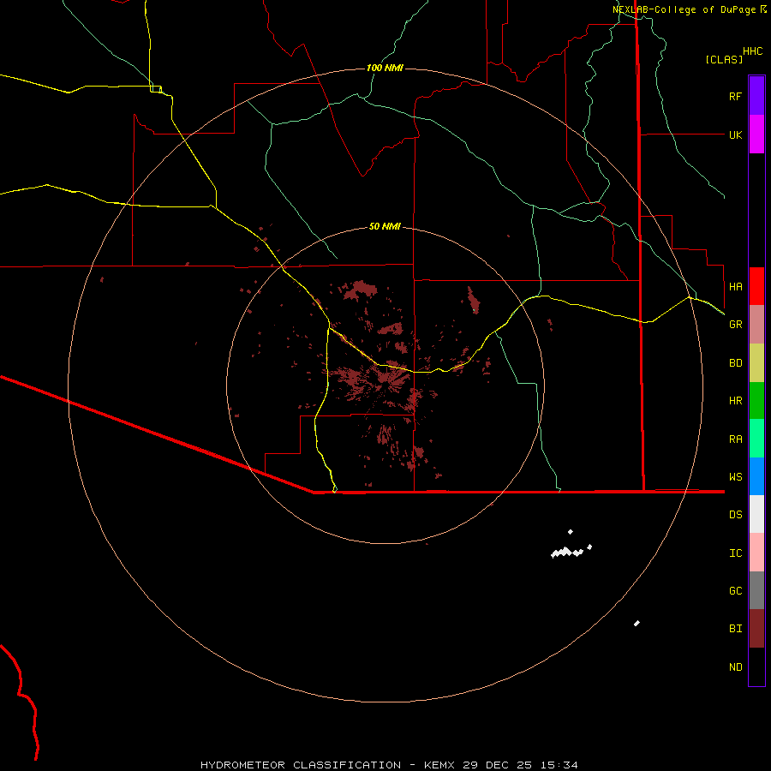Click the HHC product label
771x771 pixels.
[x=752, y=51]
